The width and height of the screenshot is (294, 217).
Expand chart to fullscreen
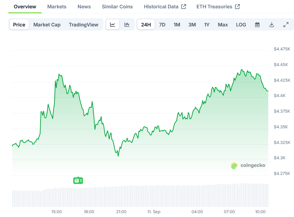point(286,25)
